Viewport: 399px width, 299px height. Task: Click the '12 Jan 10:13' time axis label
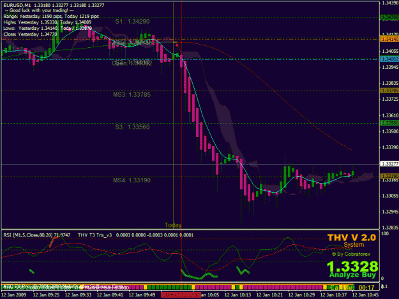click(237, 295)
